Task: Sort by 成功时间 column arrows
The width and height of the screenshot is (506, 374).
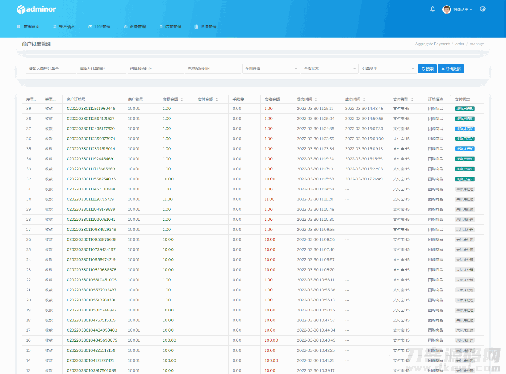Action: pos(364,99)
